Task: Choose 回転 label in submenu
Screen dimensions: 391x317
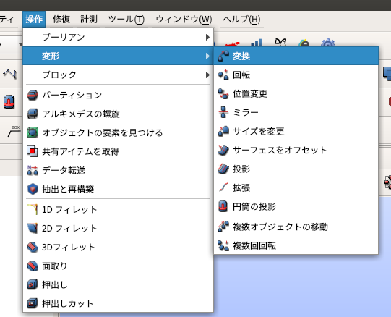Action: (241, 75)
